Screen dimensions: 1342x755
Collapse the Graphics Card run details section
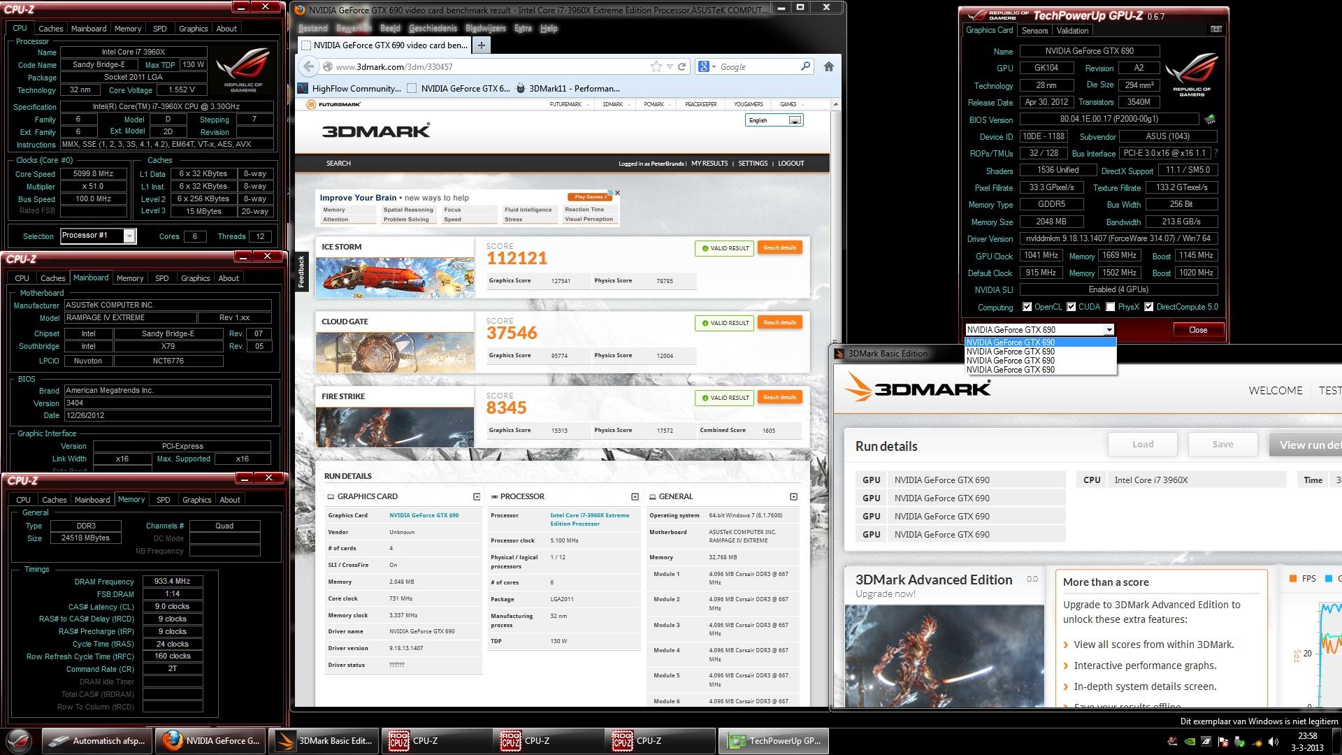(477, 496)
